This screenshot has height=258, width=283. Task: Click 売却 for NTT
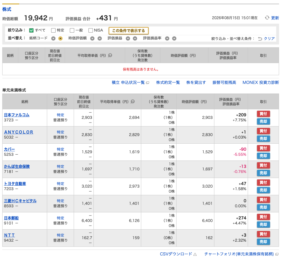coord(263,242)
